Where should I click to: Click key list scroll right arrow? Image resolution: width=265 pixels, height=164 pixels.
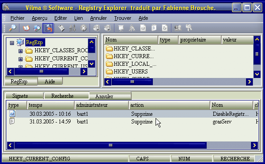pyautogui.click(x=249, y=82)
